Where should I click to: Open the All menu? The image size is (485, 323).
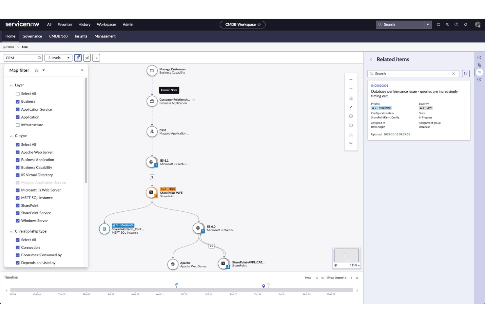[x=49, y=25]
